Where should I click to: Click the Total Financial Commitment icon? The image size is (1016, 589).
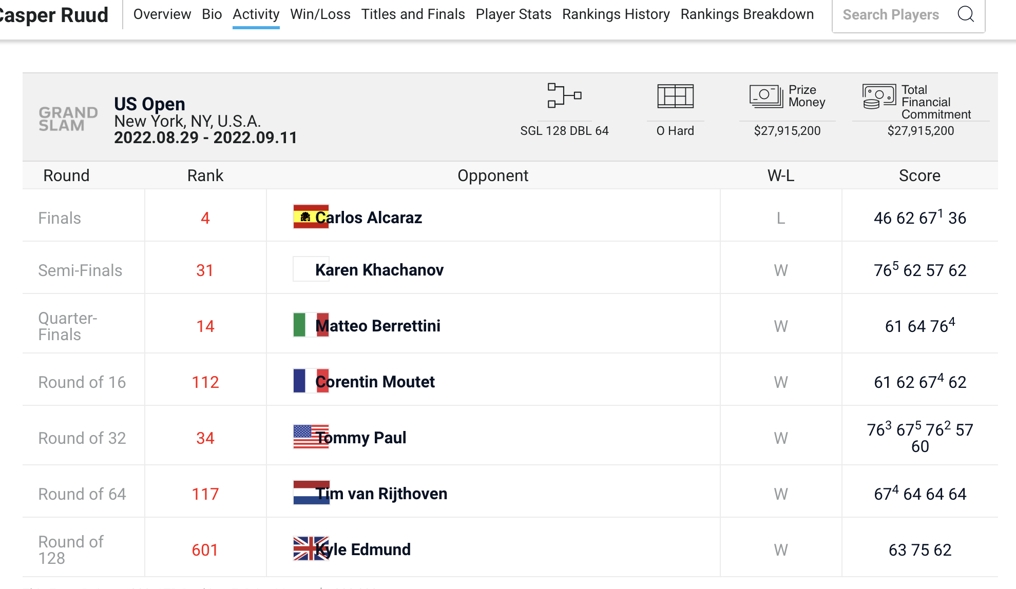point(879,96)
